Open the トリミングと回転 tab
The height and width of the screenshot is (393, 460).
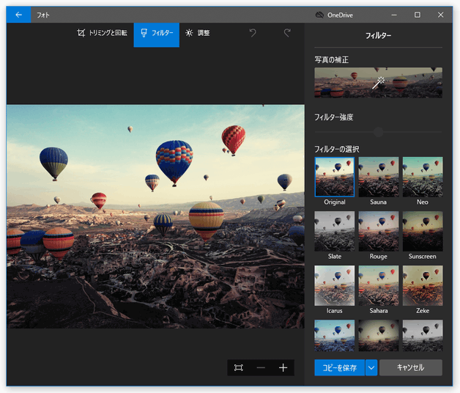(x=102, y=33)
